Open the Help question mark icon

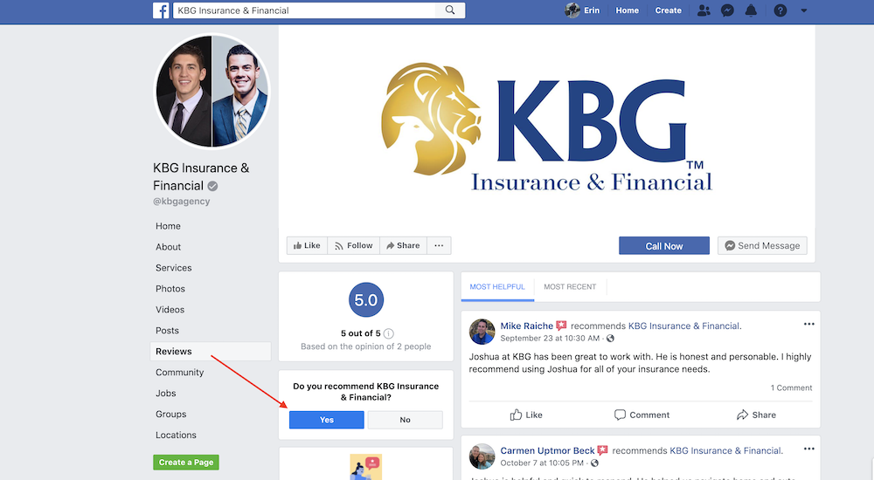click(780, 10)
